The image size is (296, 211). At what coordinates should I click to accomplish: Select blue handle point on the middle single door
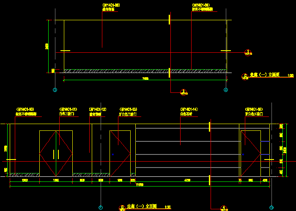click(113, 154)
